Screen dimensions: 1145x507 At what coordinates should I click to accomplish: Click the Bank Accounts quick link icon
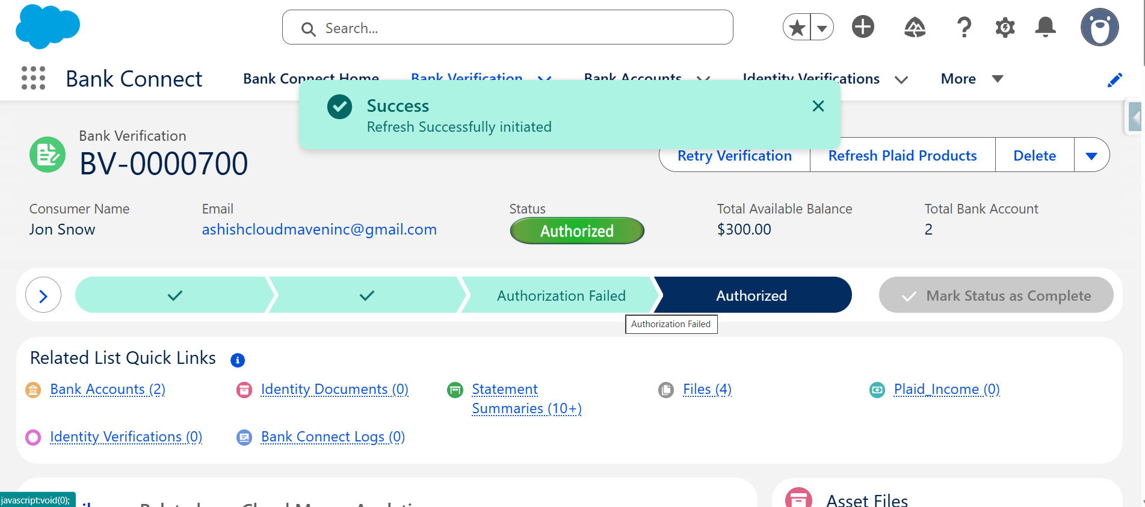tap(33, 390)
